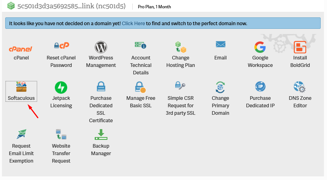Open Manage Free Basic SSL icon
This screenshot has height=180, width=327.
[141, 87]
